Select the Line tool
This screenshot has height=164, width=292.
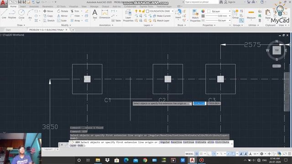click(4, 14)
